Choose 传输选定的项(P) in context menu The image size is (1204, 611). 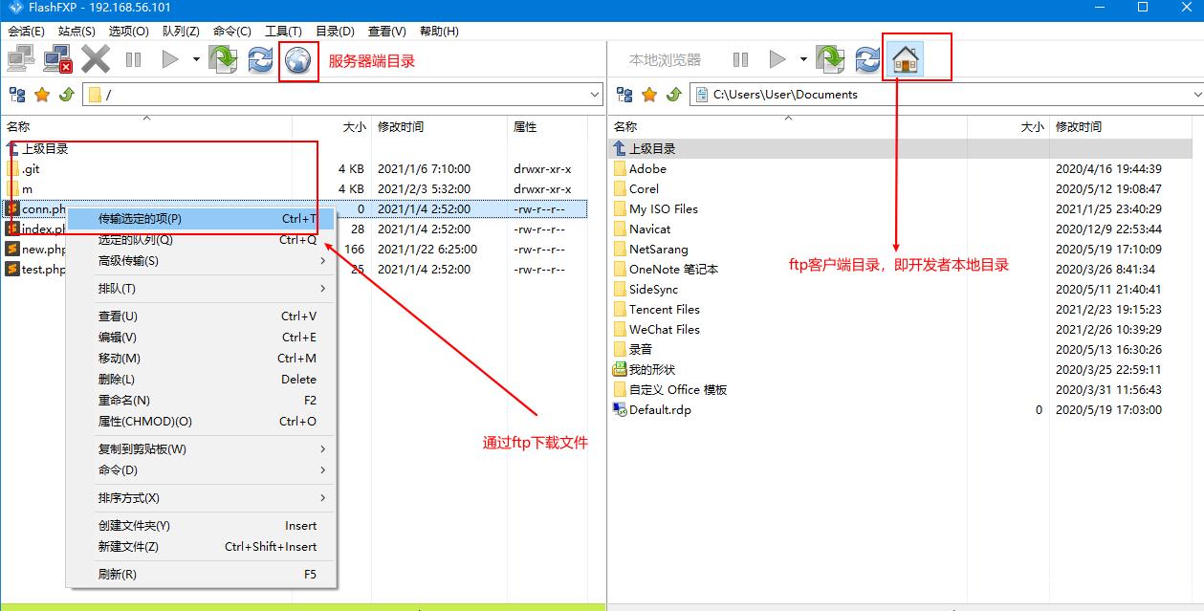click(201, 219)
